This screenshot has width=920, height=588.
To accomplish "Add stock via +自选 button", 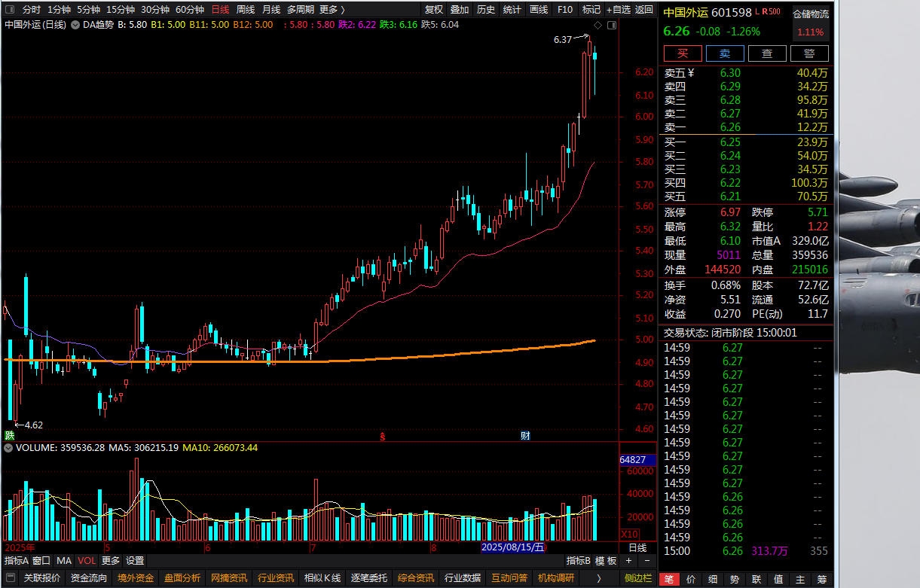I will point(617,10).
